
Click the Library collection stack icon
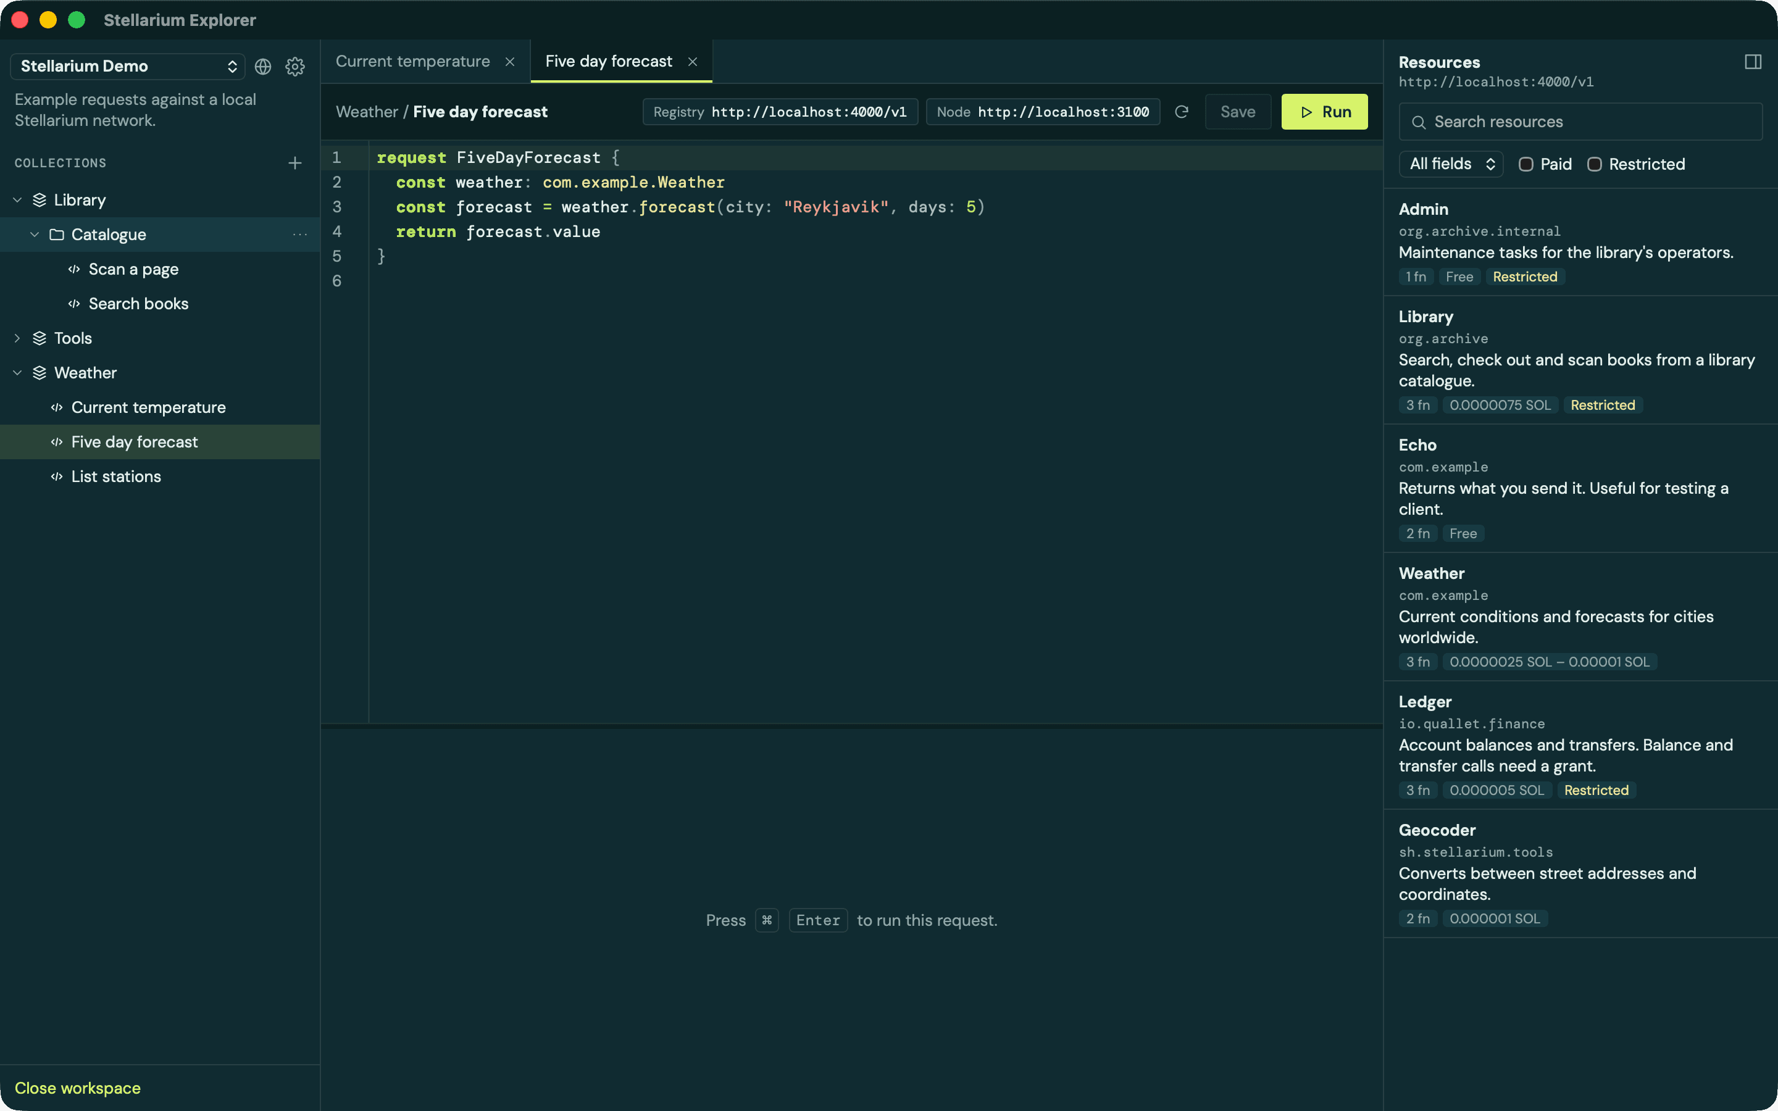(40, 200)
